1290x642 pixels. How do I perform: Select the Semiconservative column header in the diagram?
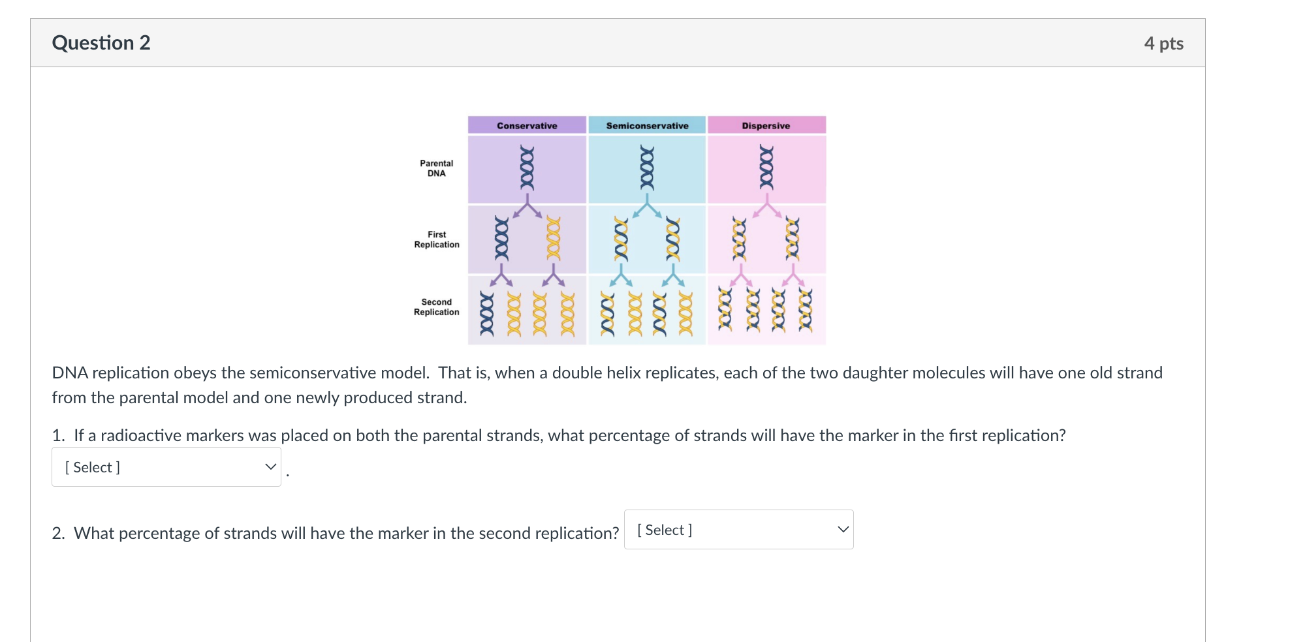[x=648, y=125]
